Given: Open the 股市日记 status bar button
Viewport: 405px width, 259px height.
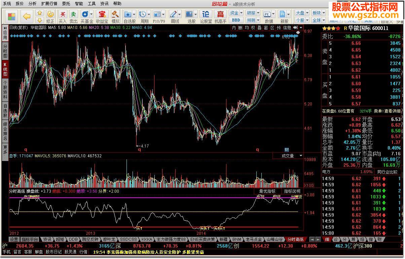Looking at the screenshot, I should click(x=53, y=252).
